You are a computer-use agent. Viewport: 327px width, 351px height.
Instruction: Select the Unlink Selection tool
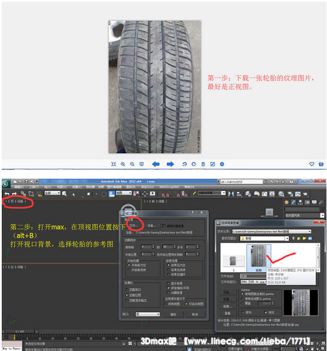click(x=31, y=193)
